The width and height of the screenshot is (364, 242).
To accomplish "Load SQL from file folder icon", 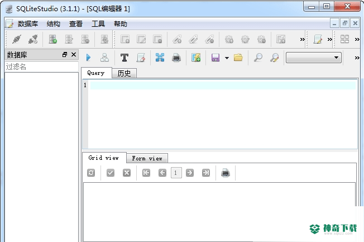I will coord(238,58).
